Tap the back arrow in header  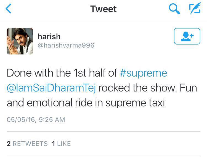9,9
